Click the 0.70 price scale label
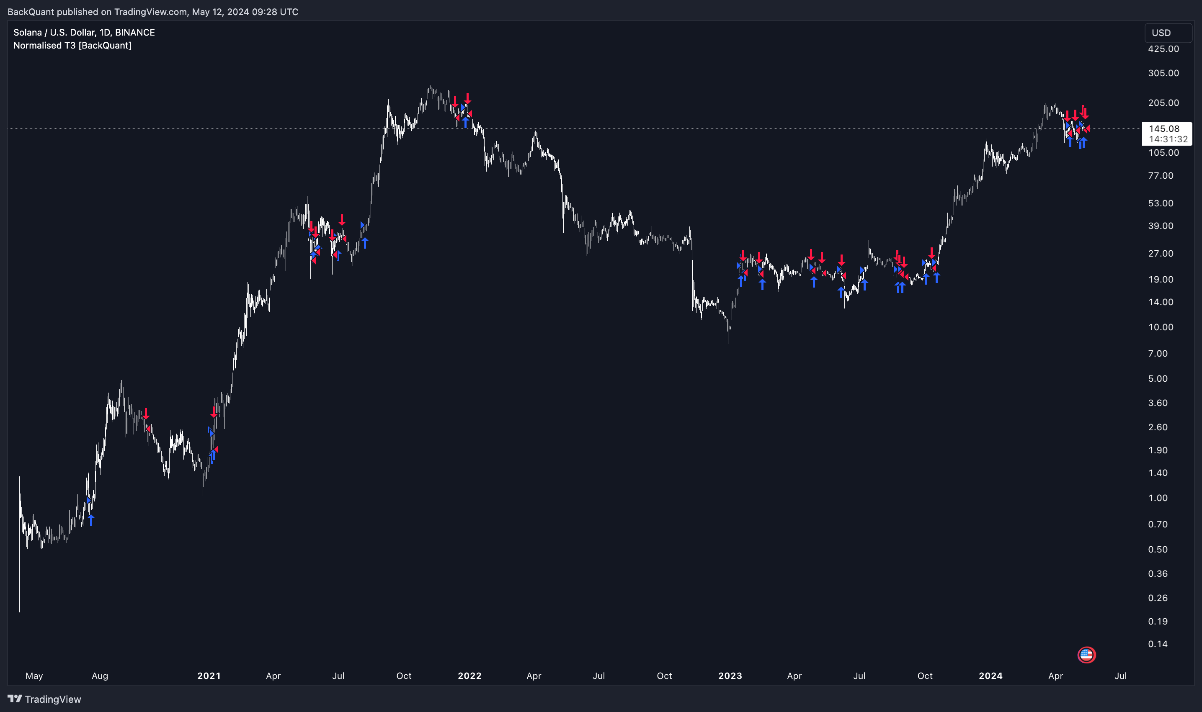 point(1157,524)
